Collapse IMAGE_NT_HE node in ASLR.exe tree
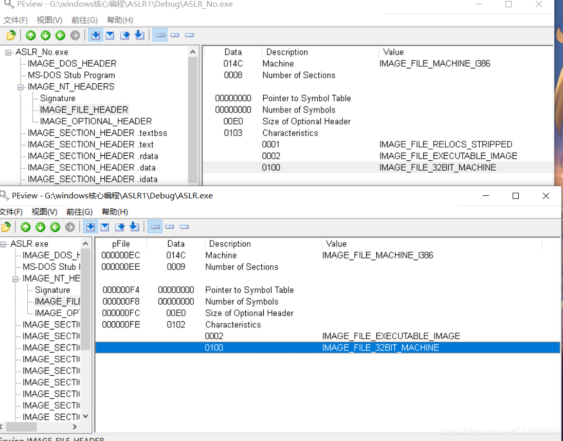 [x=15, y=279]
